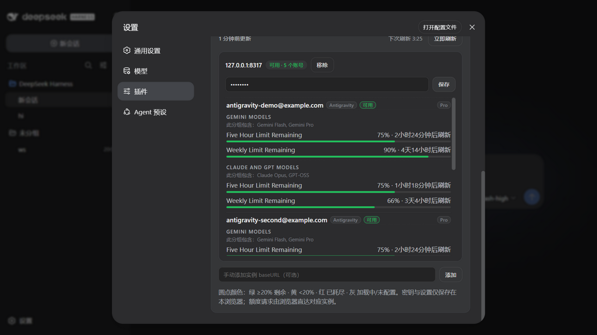
Task: Click 保存 to save the key
Action: (x=444, y=84)
